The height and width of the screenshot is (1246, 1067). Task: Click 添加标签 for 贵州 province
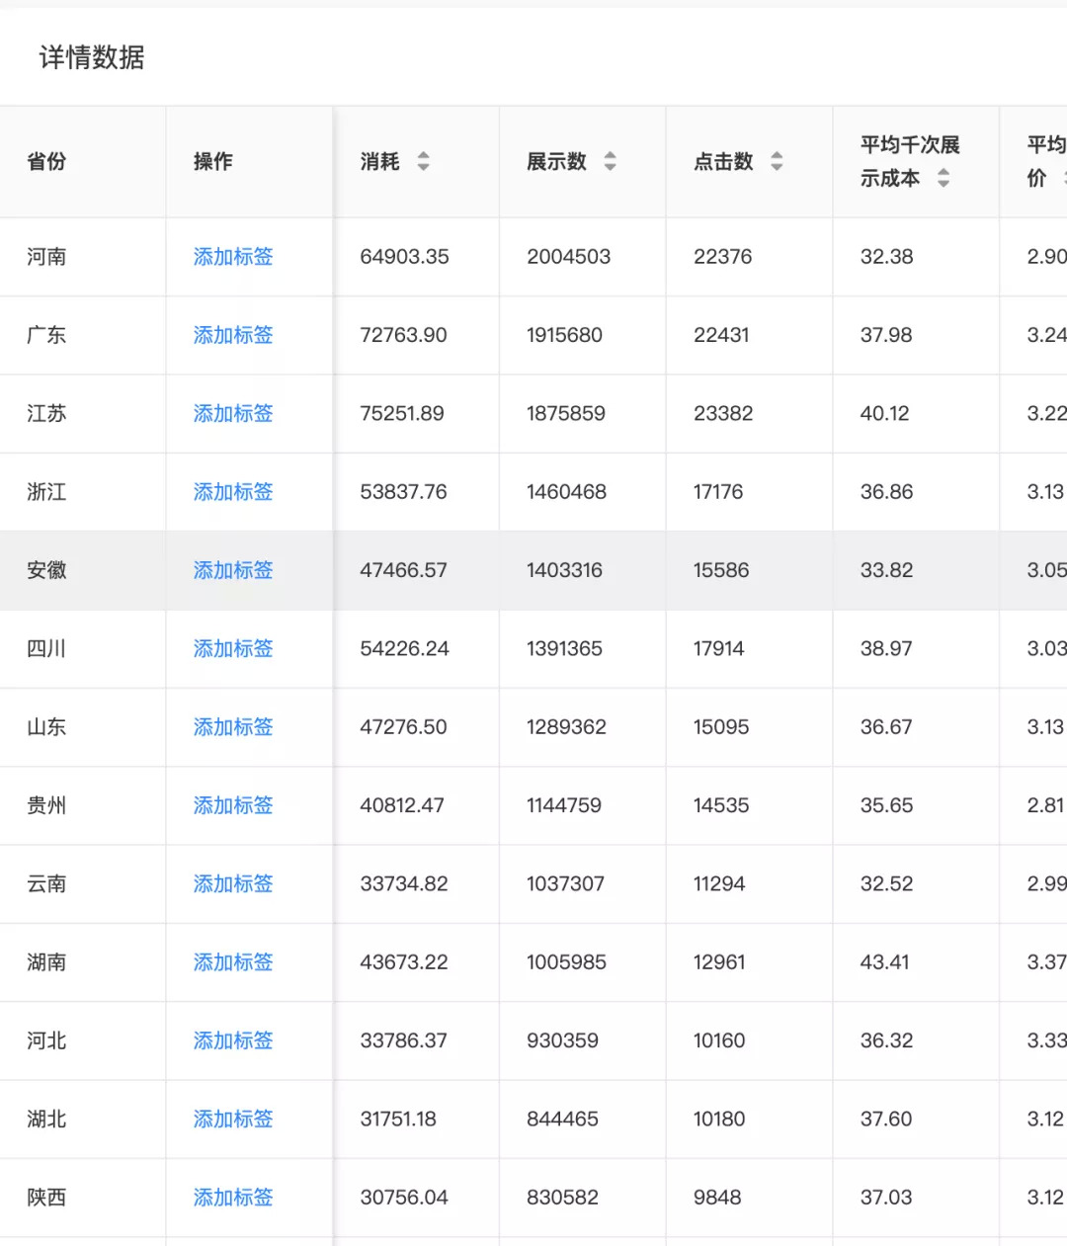(233, 805)
